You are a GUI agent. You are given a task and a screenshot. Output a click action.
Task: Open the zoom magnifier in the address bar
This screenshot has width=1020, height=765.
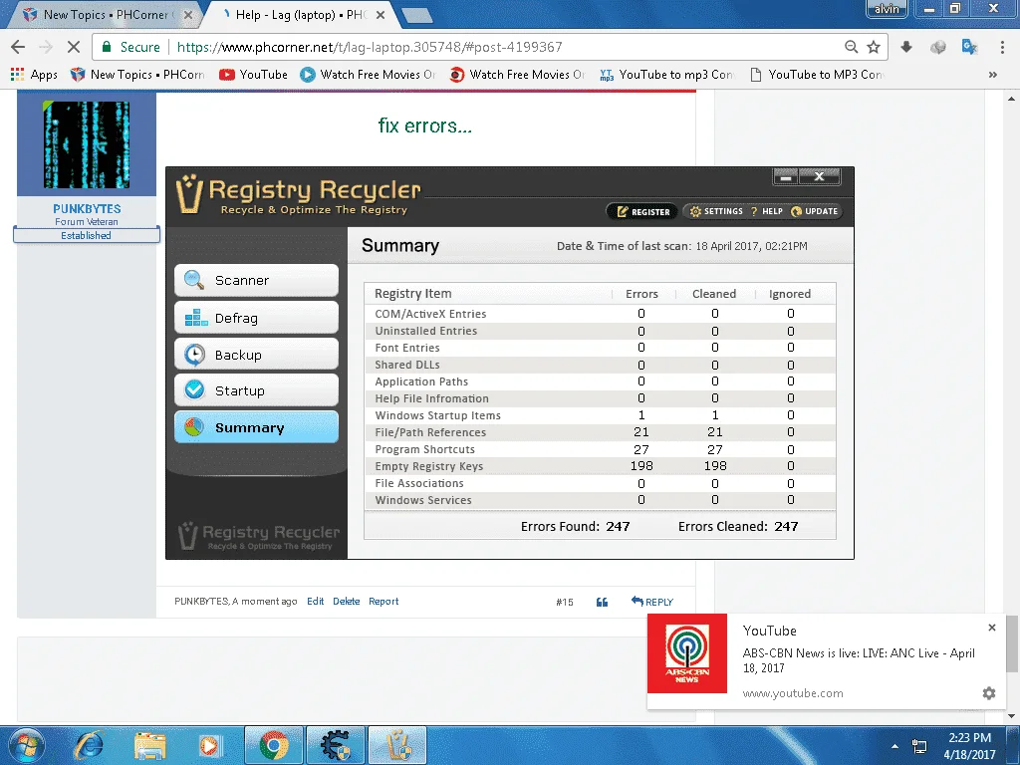pos(851,47)
